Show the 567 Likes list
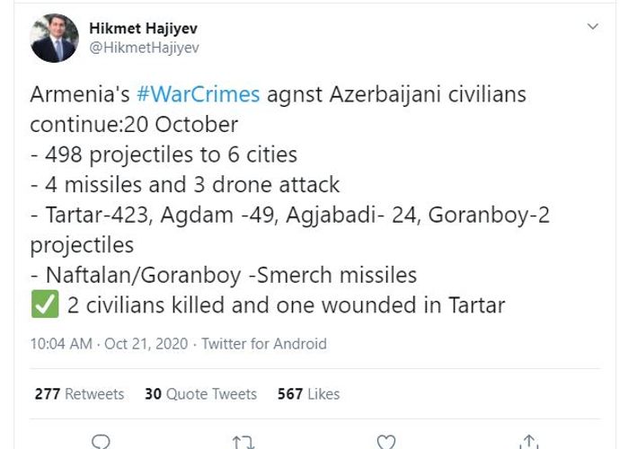The image size is (628, 449). coord(309,393)
